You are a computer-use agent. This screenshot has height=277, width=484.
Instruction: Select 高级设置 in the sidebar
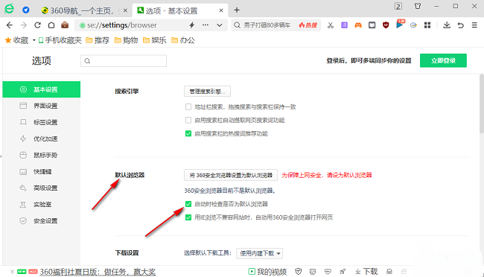[x=42, y=188]
